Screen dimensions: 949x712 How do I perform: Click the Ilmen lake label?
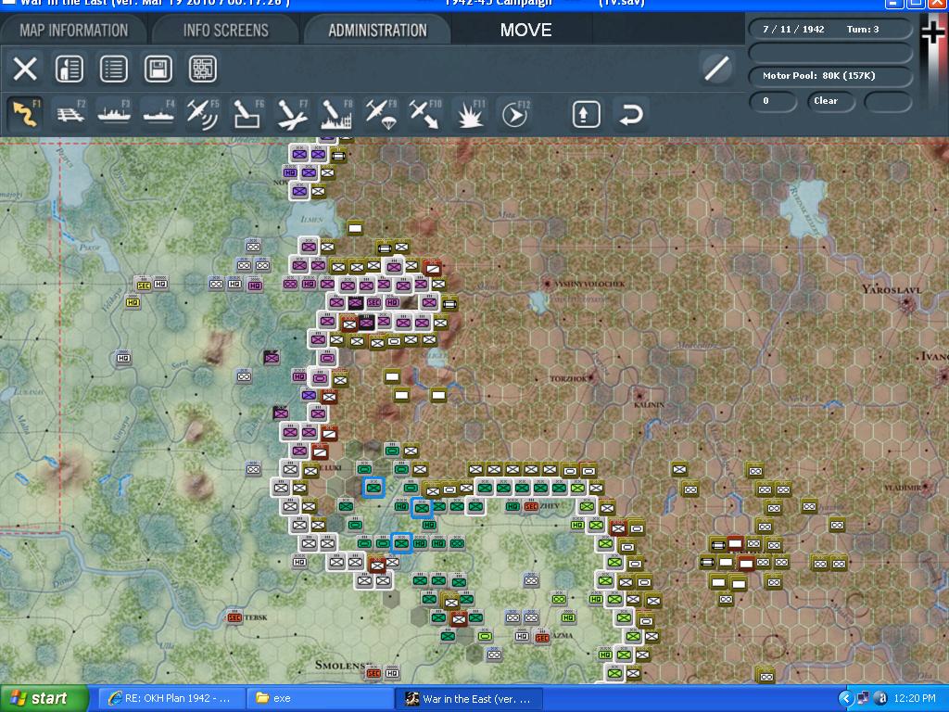[311, 219]
